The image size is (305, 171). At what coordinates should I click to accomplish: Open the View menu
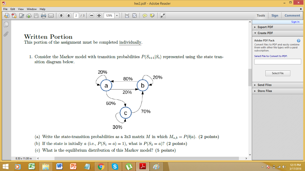click(21, 9)
